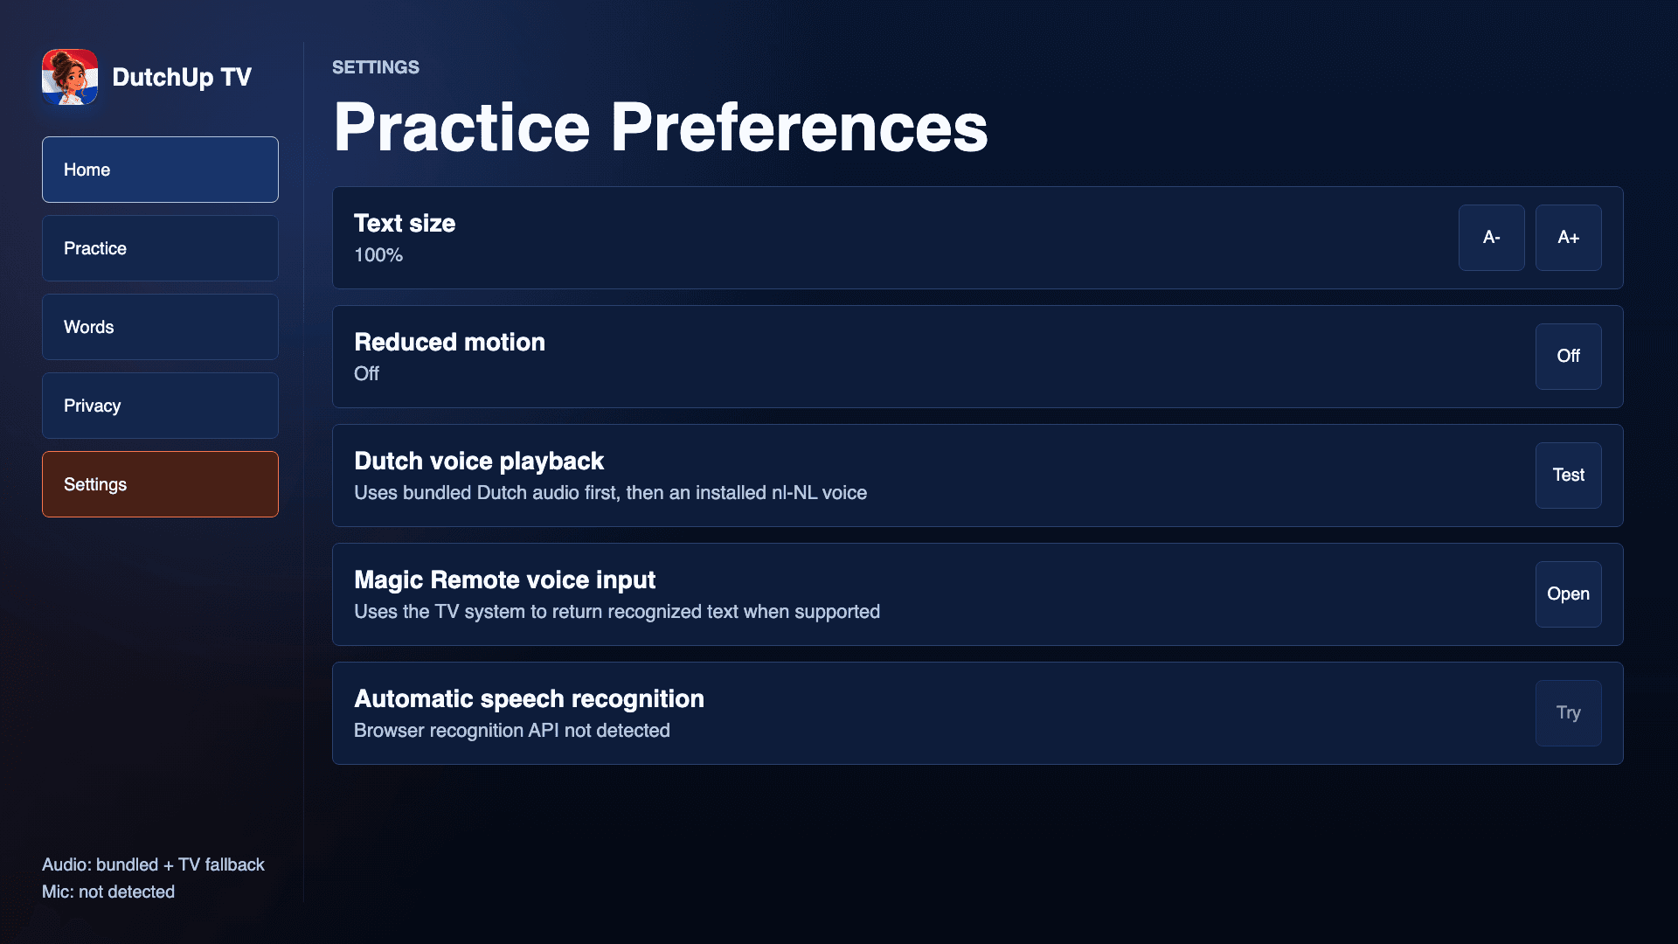
Task: Select the Dutch voice playback row
Action: (x=977, y=475)
